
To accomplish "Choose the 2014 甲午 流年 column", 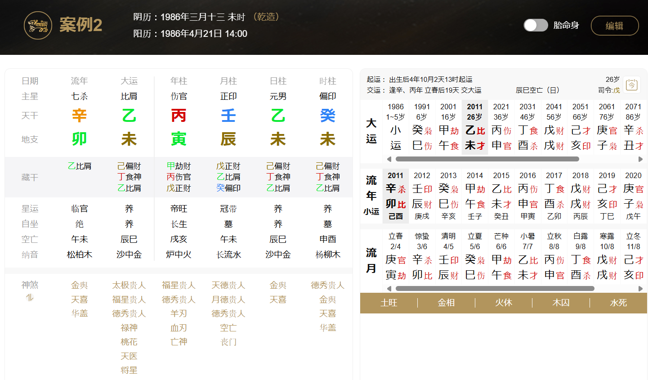I will click(x=474, y=196).
